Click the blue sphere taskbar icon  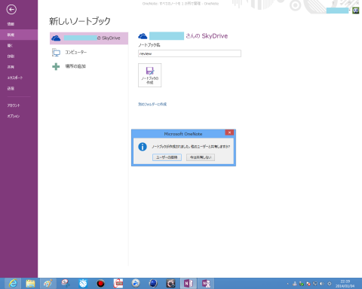153,284
